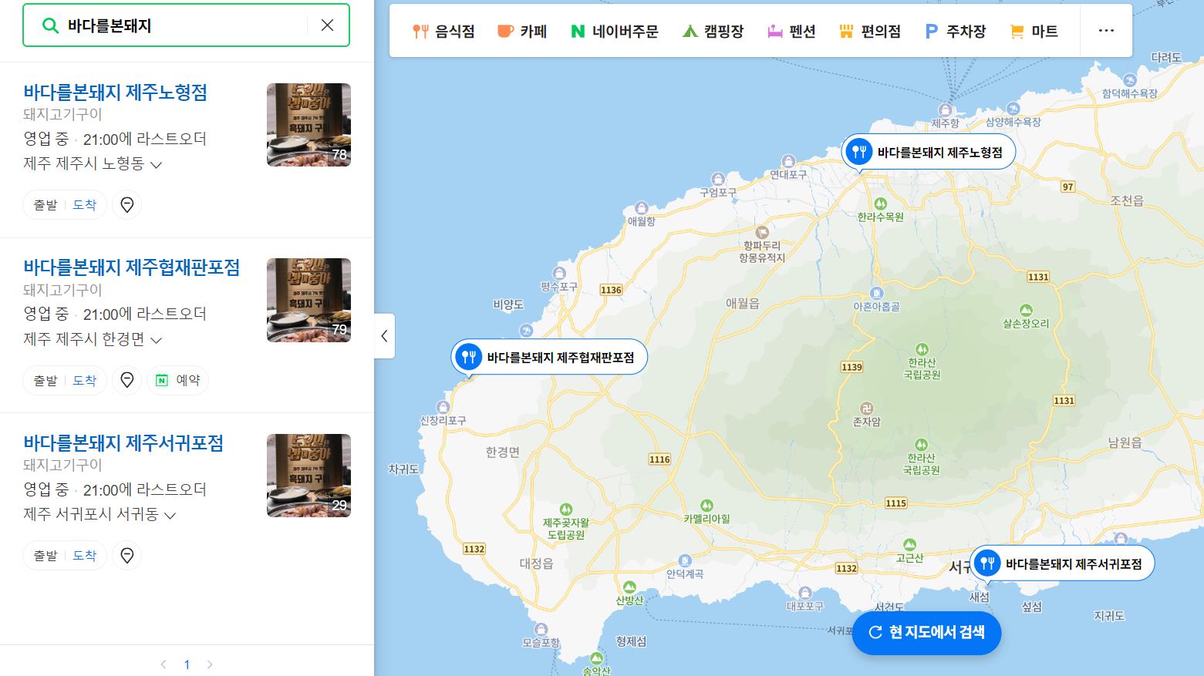Screen dimensions: 1204x676
Task: Click the green search magnifier icon
Action: coord(50,25)
